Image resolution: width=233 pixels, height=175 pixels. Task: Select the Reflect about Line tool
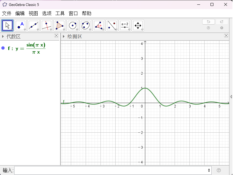coord(112,25)
